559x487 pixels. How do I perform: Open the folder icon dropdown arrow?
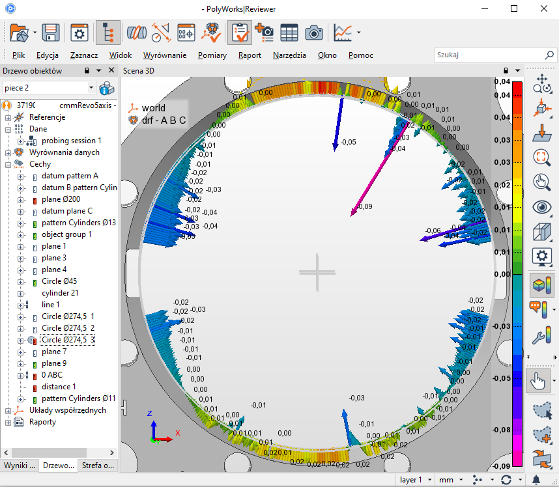pyautogui.click(x=35, y=33)
